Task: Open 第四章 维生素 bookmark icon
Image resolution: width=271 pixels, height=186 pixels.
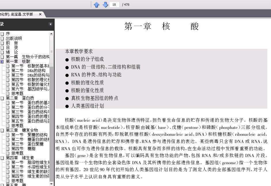Action: [2, 158]
